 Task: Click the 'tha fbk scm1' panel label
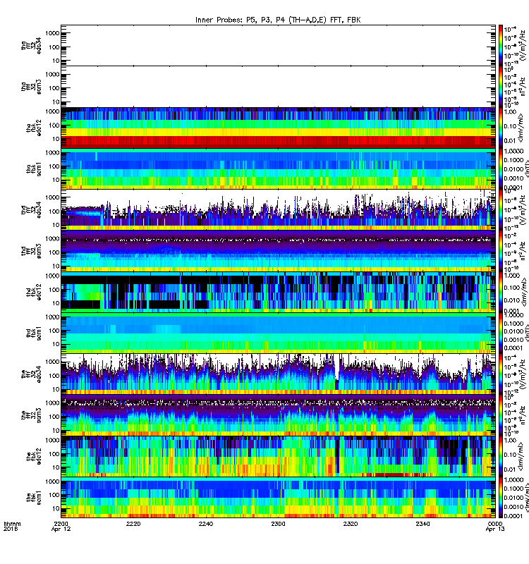pos(34,169)
